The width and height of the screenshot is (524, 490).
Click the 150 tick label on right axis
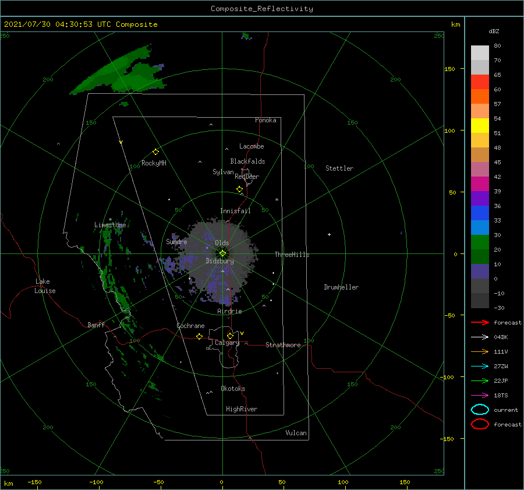coord(449,69)
